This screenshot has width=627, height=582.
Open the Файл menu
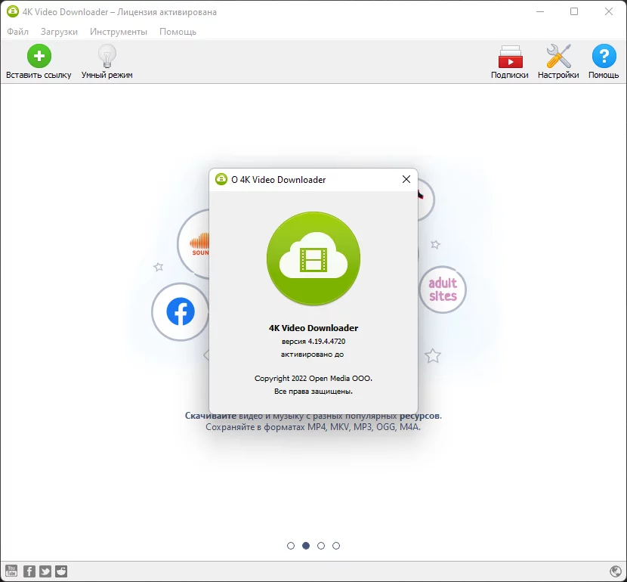tap(17, 32)
